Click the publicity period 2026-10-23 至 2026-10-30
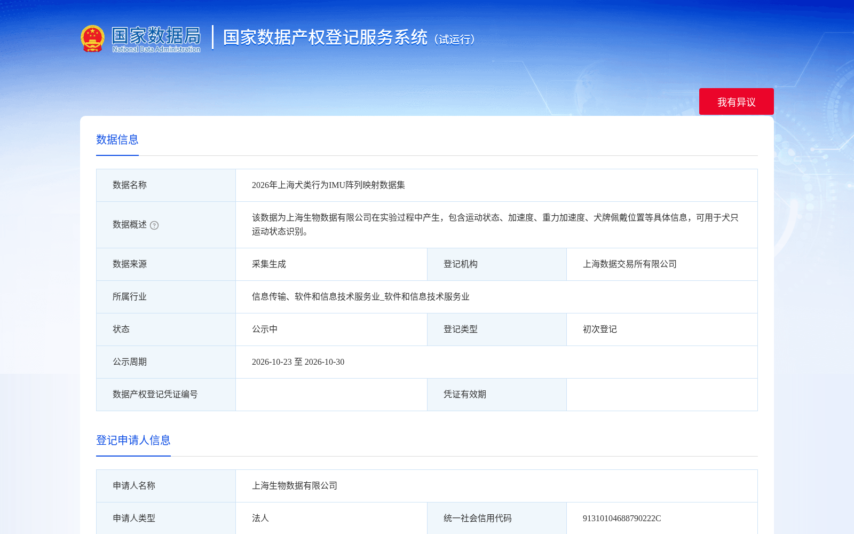Image resolution: width=854 pixels, height=534 pixels. point(298,362)
